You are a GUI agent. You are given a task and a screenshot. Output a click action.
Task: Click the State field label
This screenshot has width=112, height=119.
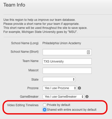35,80
